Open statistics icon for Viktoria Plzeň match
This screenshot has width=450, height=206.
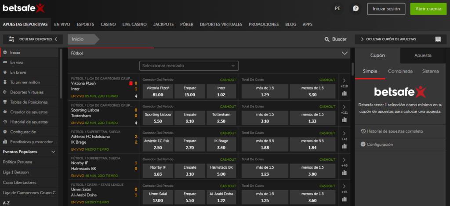point(345,93)
